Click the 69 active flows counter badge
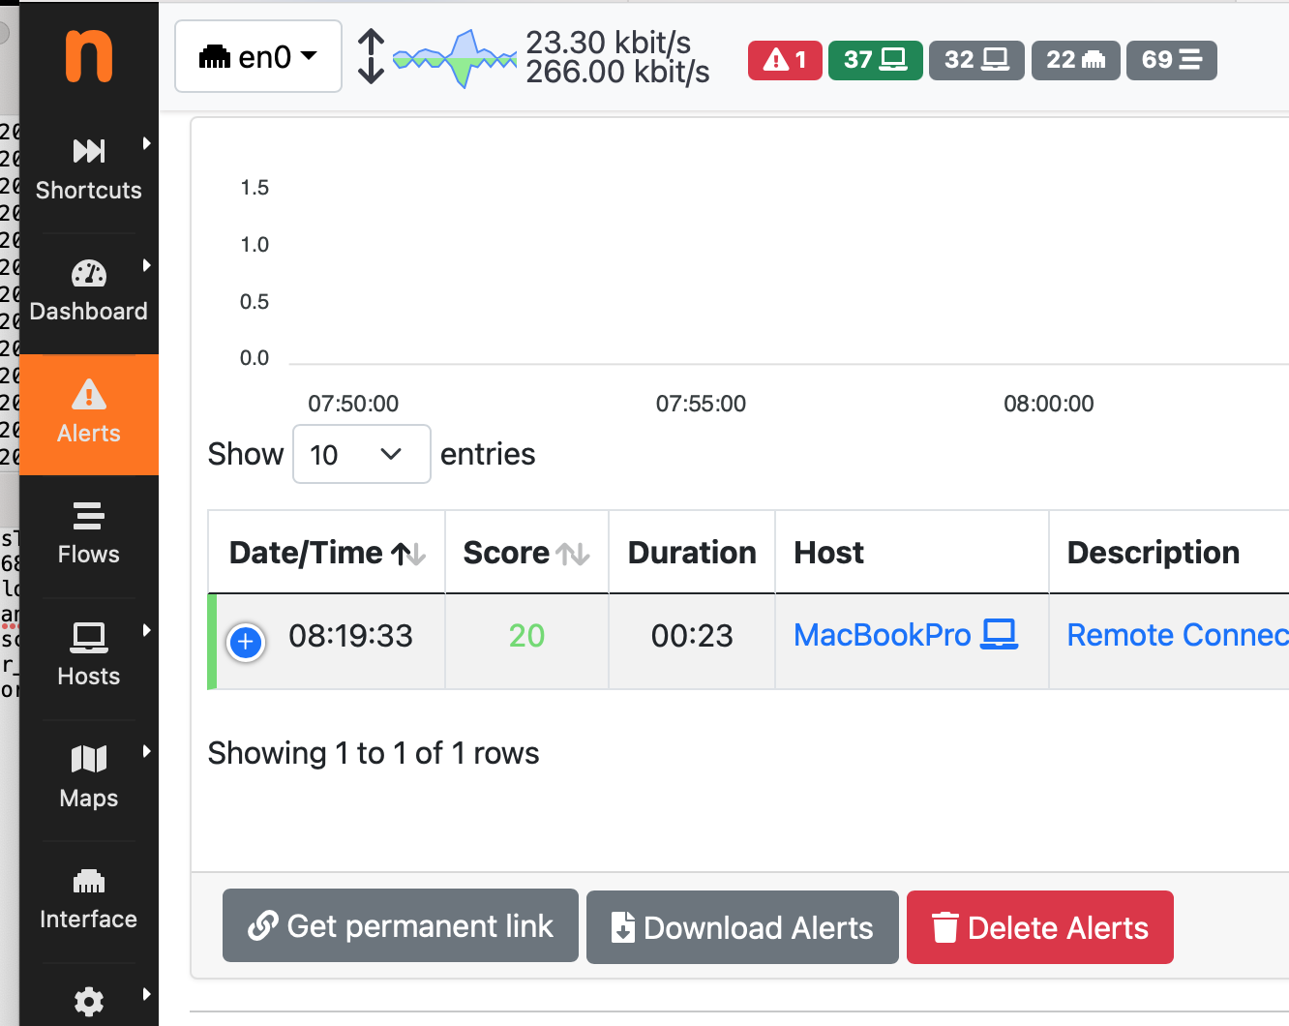Screen dimensions: 1289x1026 1171,60
